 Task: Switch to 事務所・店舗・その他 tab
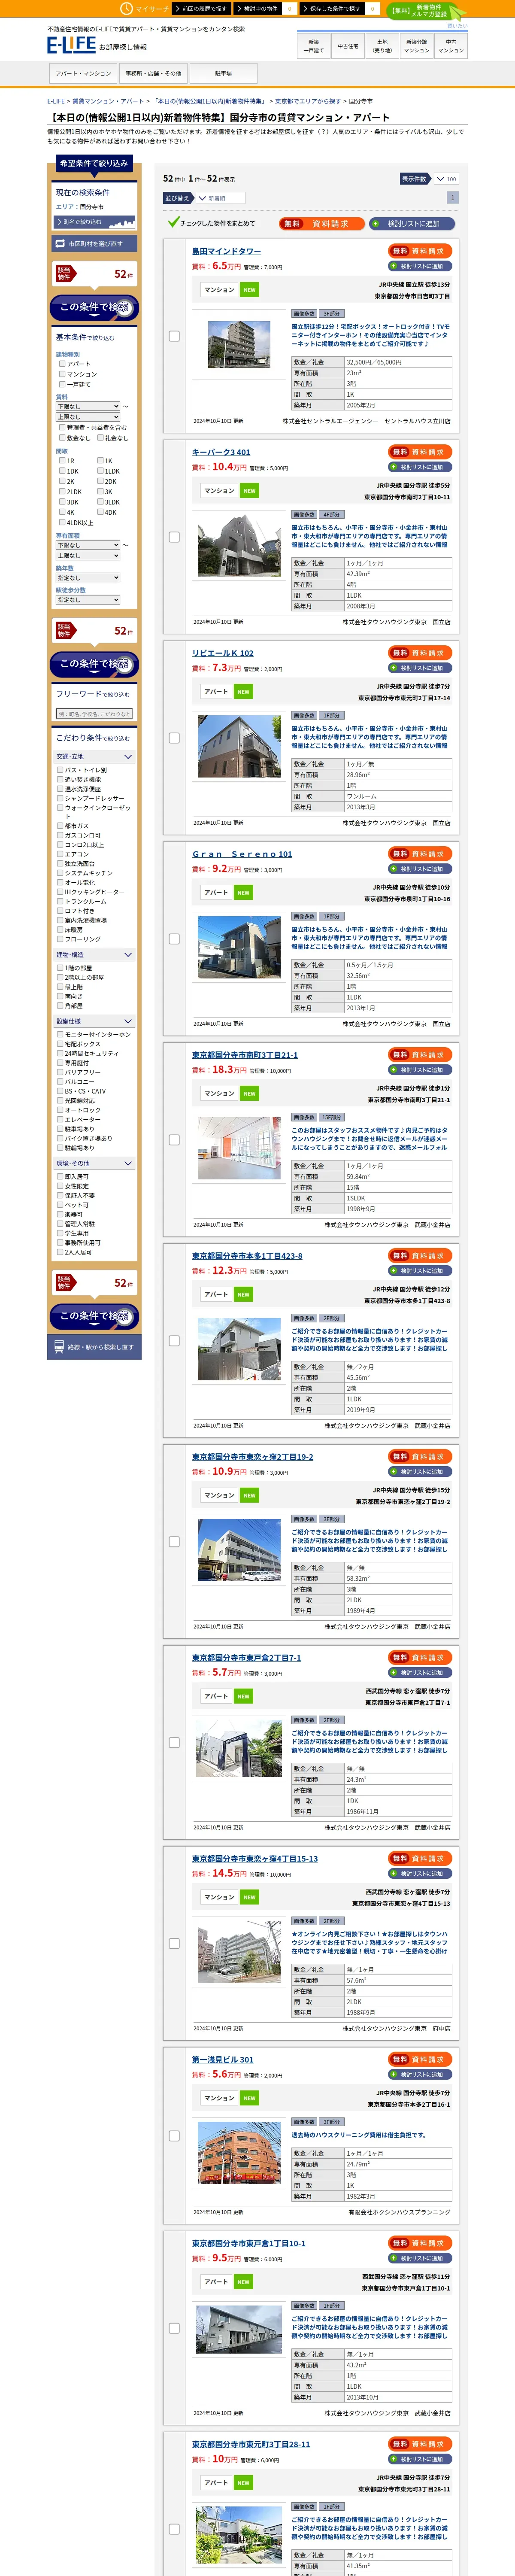[x=153, y=73]
